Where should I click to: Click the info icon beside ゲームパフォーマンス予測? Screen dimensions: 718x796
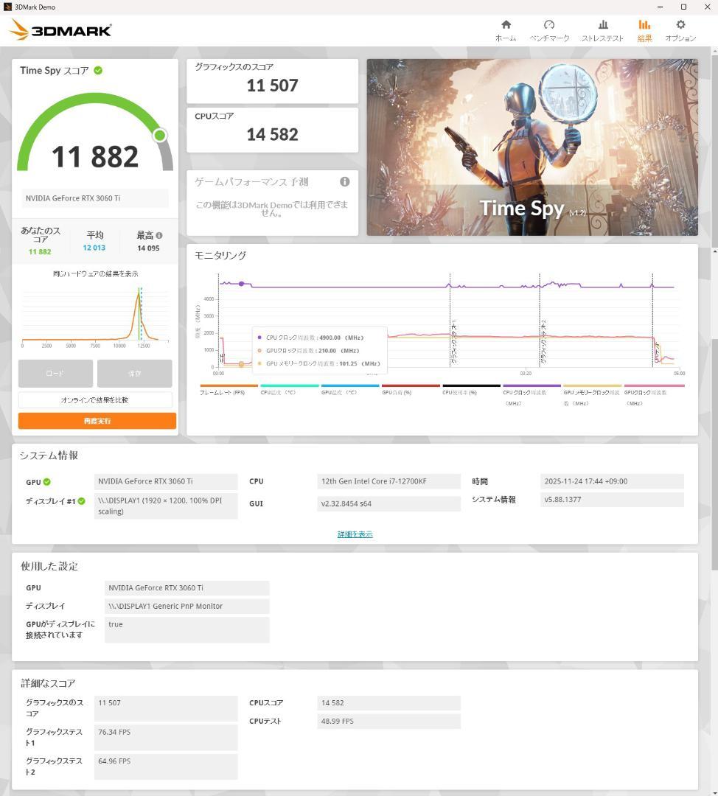point(344,181)
